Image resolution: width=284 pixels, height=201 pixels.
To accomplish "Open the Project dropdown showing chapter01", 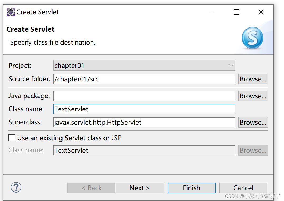I will point(144,66).
